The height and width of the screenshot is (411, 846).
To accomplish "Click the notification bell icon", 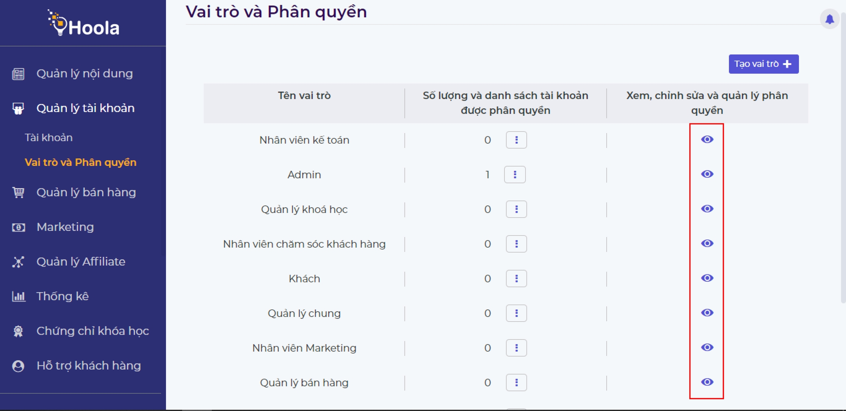I will (829, 19).
